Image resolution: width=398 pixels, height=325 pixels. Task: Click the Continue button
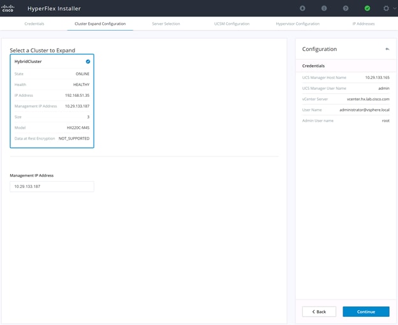coord(366,312)
